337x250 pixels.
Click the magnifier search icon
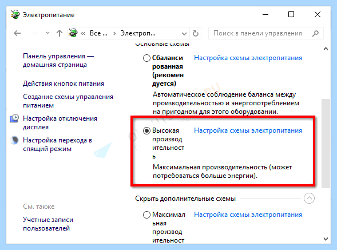click(315, 33)
